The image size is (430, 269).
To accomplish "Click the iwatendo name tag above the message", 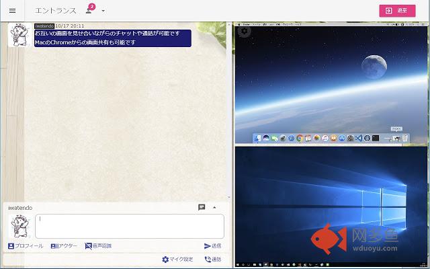I will 44,26.
